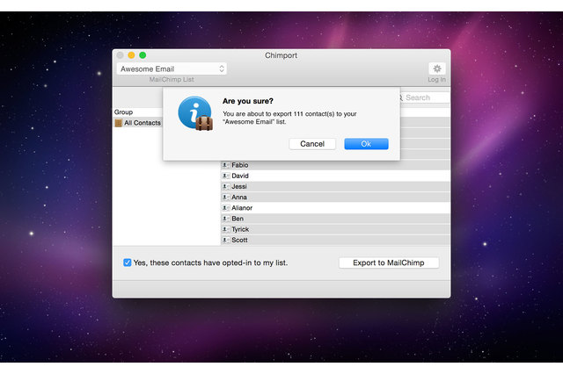Click the contact card icon beside Ben

(x=226, y=219)
